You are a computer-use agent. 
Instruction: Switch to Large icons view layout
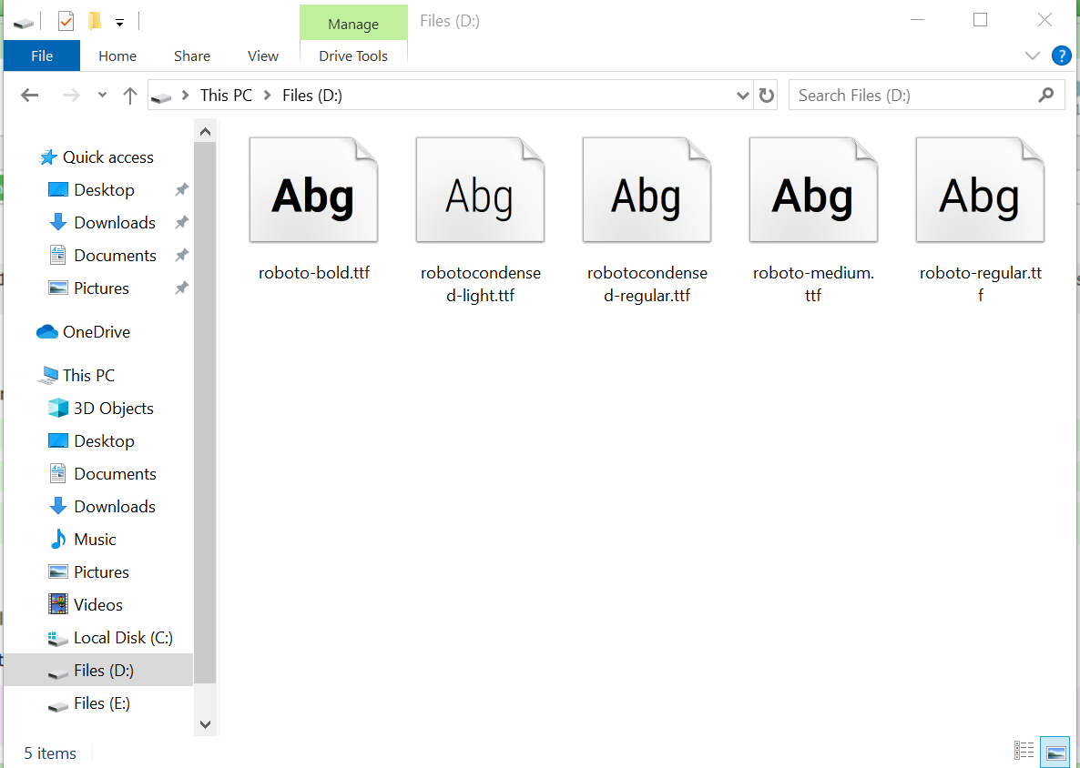point(1055,751)
